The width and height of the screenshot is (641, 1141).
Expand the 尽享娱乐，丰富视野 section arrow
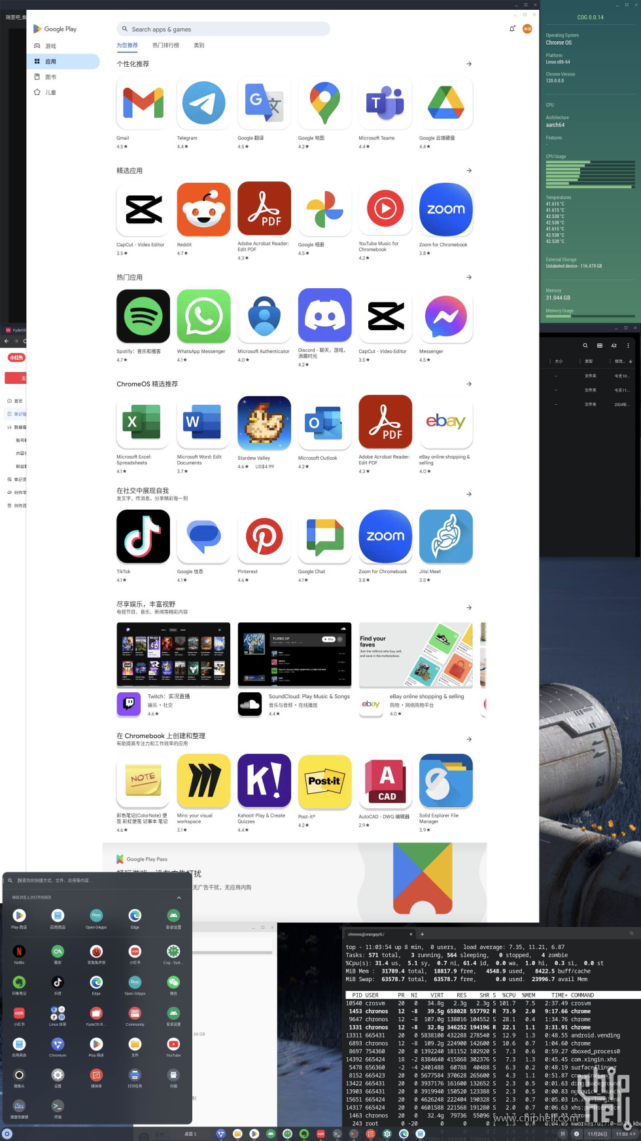469,608
